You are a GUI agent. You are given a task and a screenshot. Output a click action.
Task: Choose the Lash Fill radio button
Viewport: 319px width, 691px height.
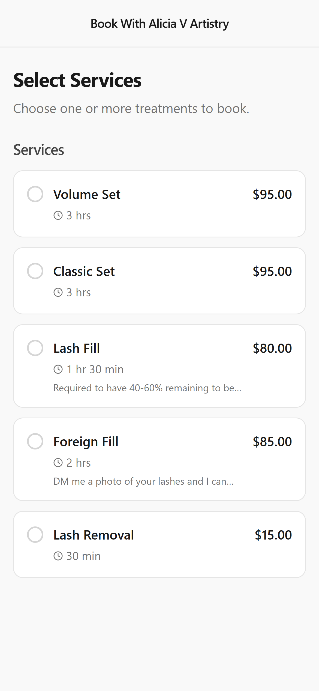(x=35, y=348)
